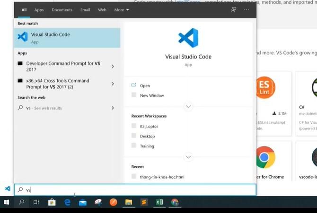Choose New Window for Visual Studio Code
The image size is (317, 213).
pos(152,95)
